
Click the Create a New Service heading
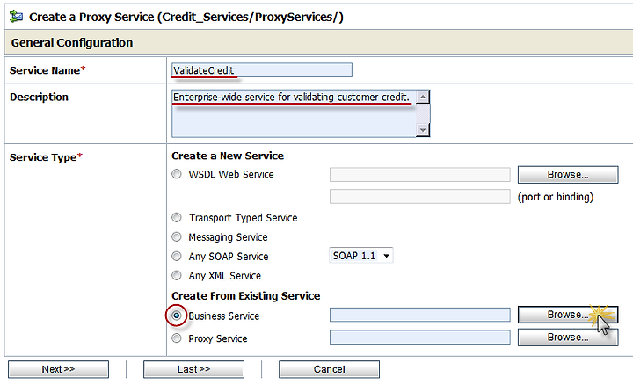228,156
